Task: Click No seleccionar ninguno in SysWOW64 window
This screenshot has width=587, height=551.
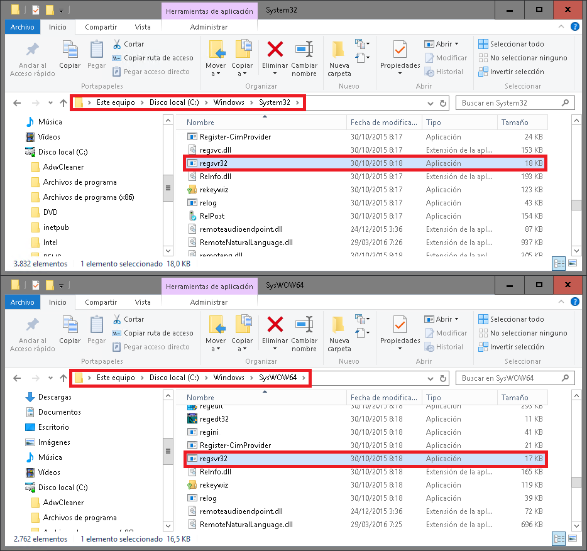Action: 523,333
